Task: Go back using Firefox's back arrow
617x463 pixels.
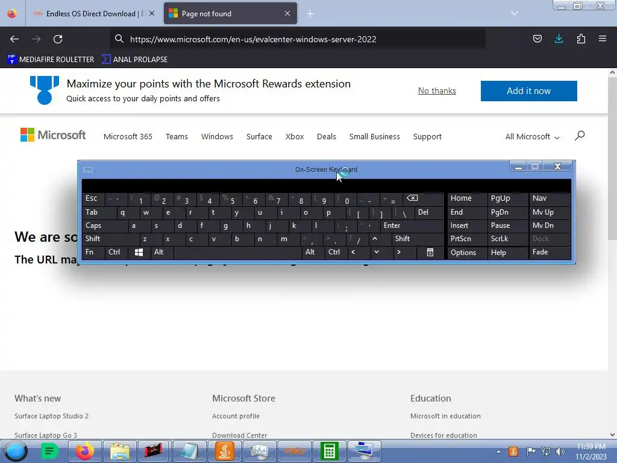Action: (x=14, y=39)
